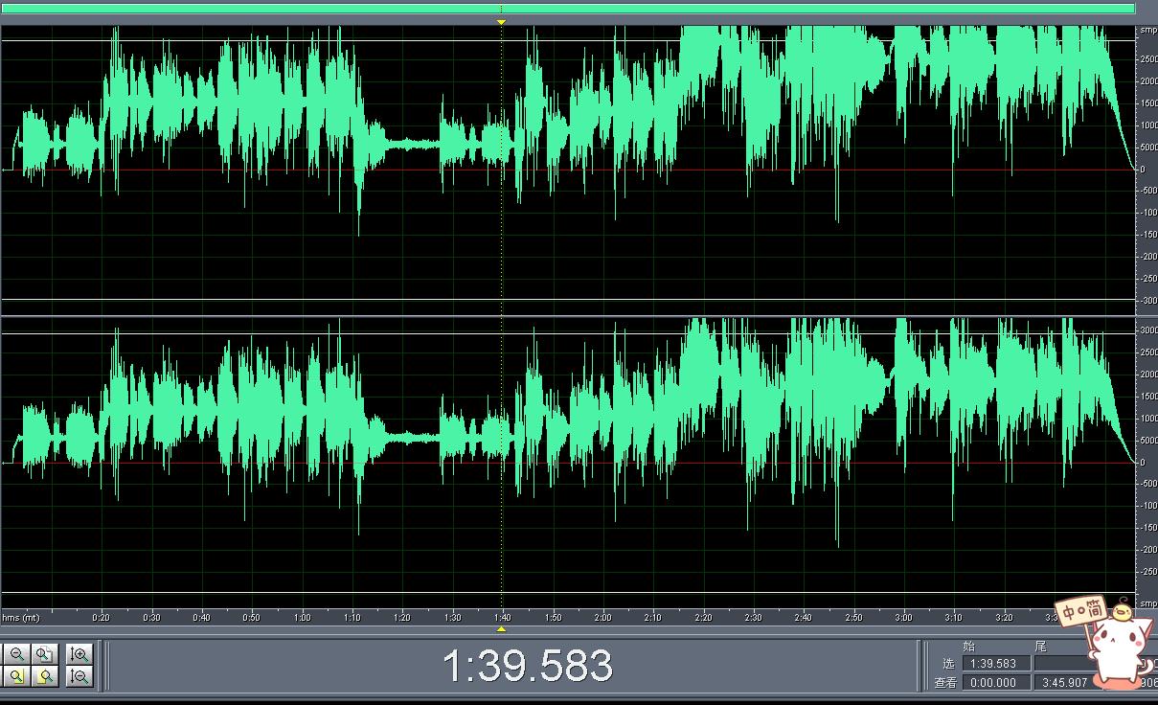Screen dimensions: 1158x705
Task: Click the view begin field showing 0:00.000
Action: coord(996,683)
